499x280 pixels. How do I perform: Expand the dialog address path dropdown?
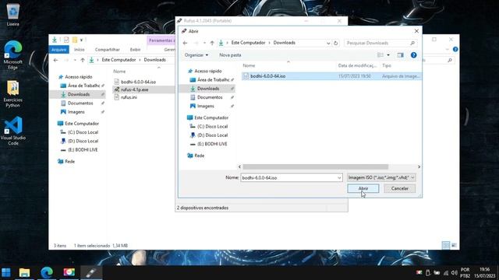[x=328, y=43]
